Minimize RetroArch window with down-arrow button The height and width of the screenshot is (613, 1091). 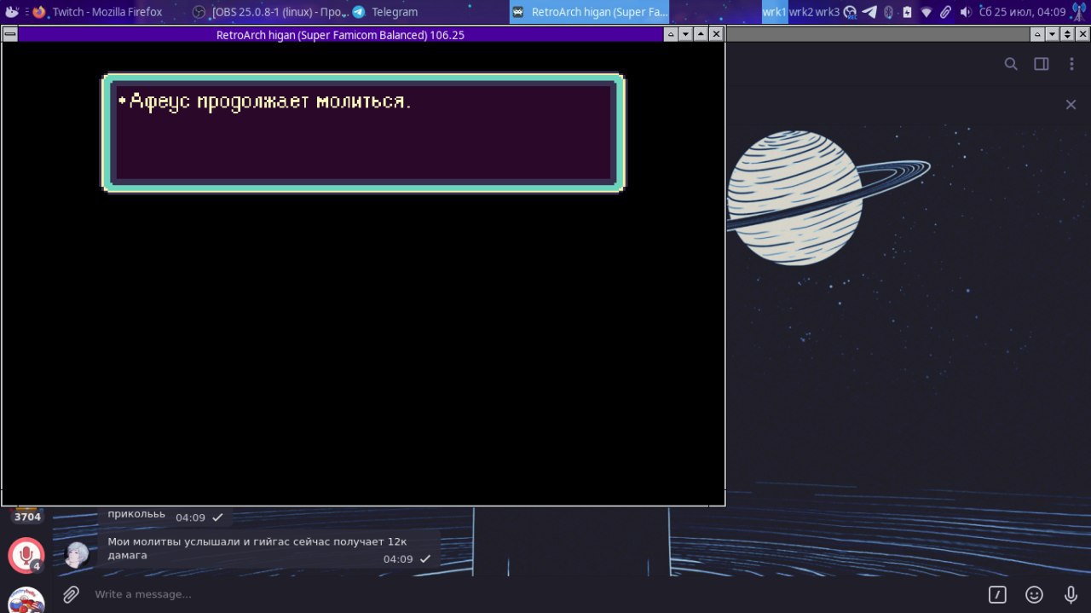pyautogui.click(x=685, y=34)
